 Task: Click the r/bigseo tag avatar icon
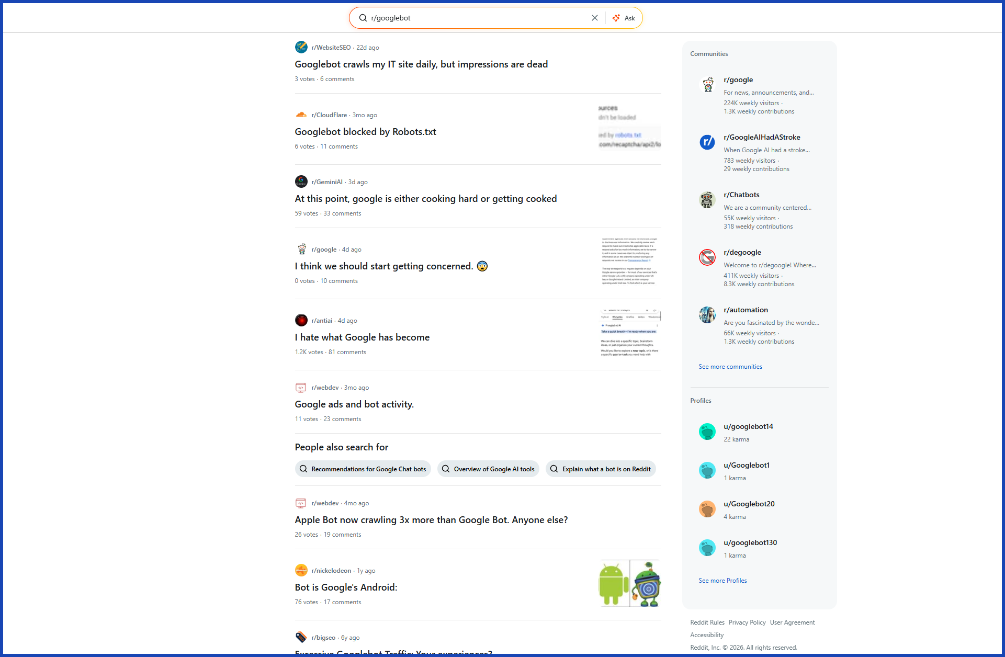(301, 637)
